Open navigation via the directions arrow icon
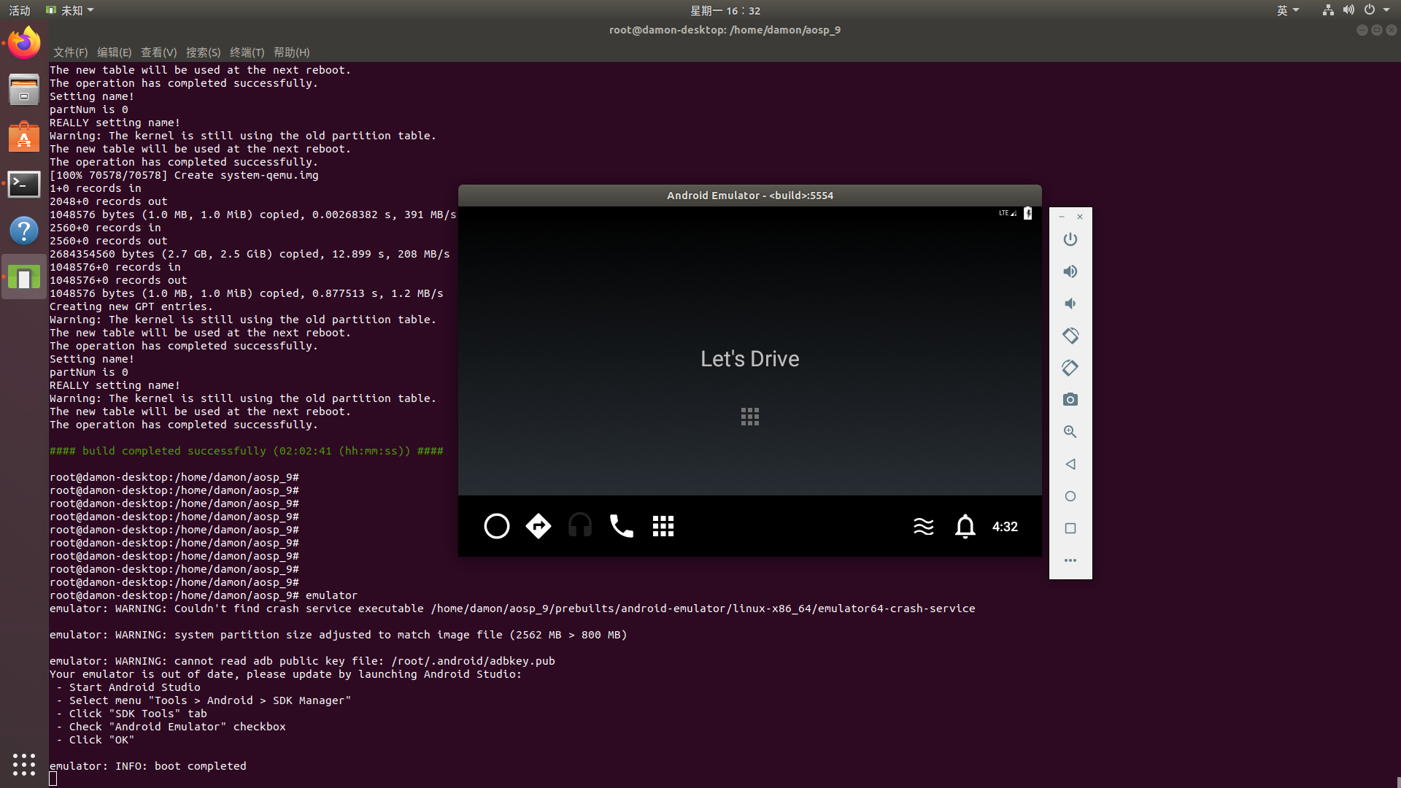1401x788 pixels. 539,526
